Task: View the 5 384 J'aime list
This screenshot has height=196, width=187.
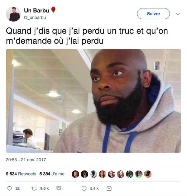Action: coord(52,174)
